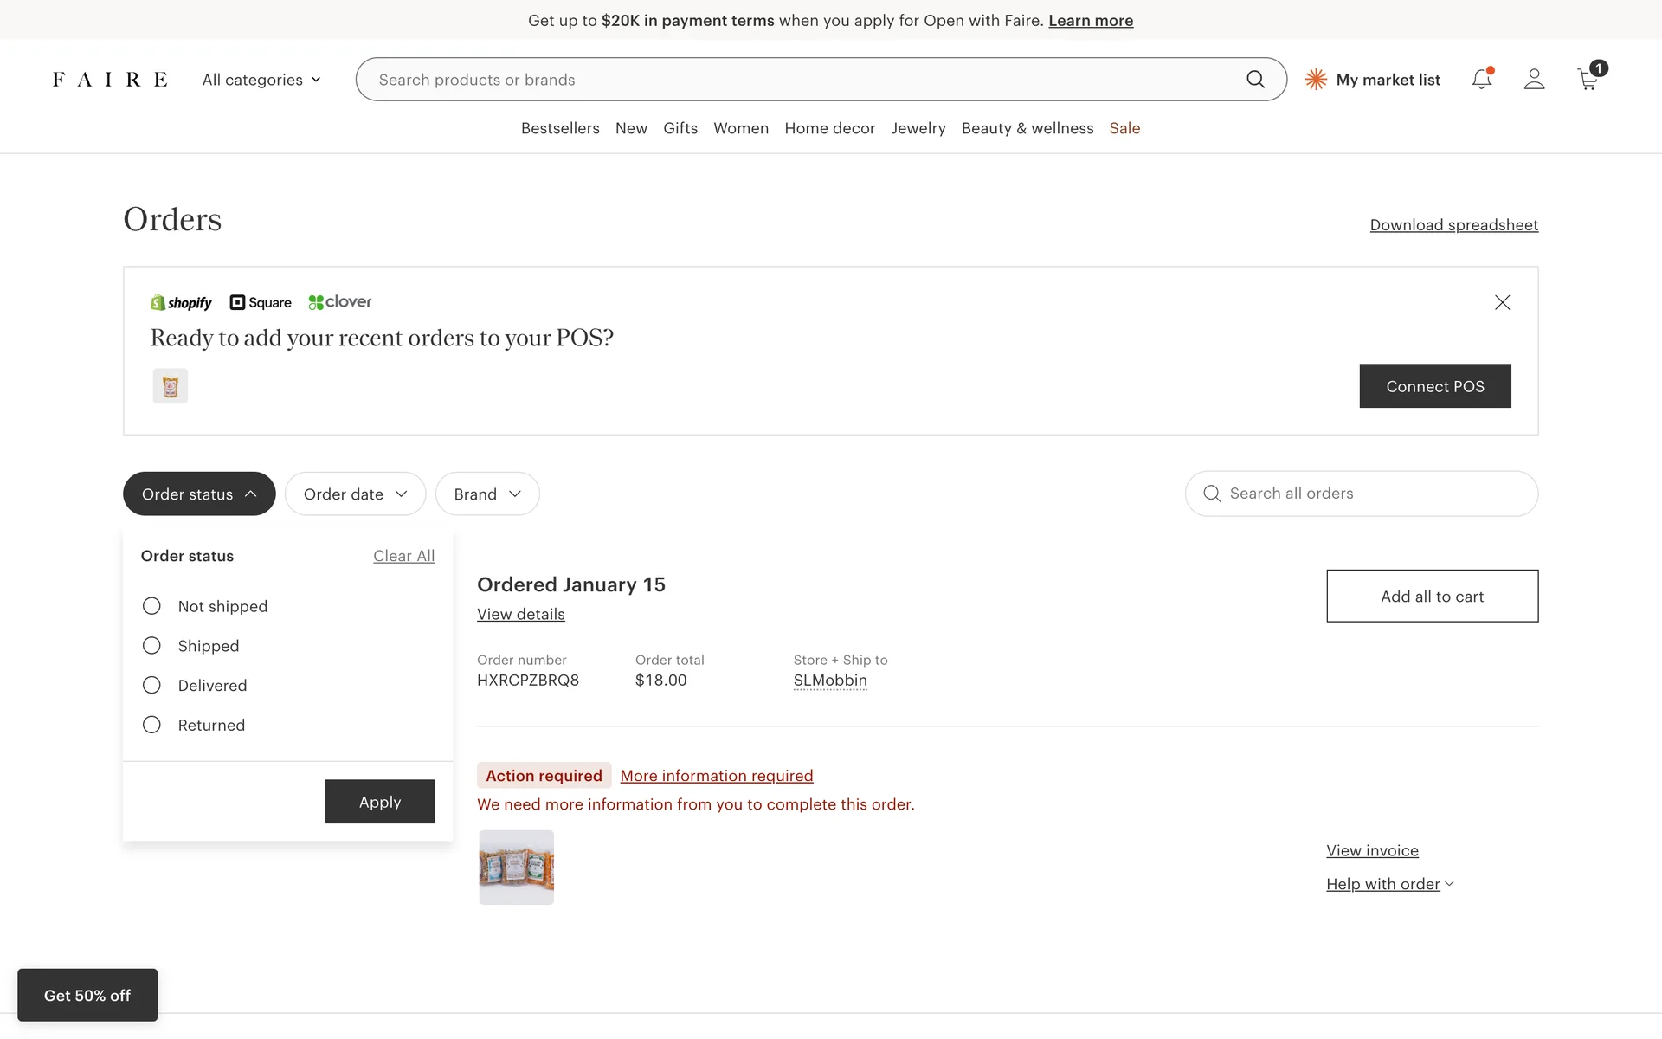This screenshot has width=1662, height=1039.
Task: Click the Search all orders field
Action: (x=1376, y=494)
